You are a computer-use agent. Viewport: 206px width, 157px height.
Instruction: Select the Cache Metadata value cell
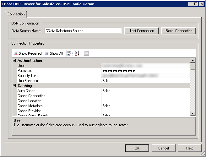point(146,106)
